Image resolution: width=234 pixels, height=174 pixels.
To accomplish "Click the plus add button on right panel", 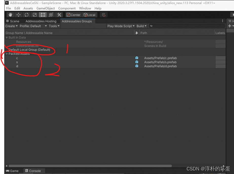I will pyautogui.click(x=230, y=26).
